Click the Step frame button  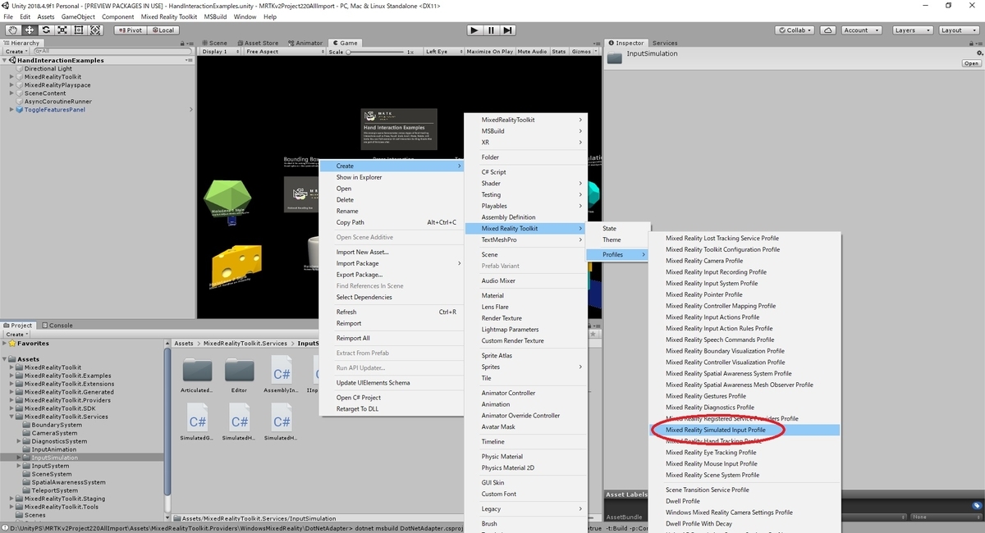click(x=508, y=30)
